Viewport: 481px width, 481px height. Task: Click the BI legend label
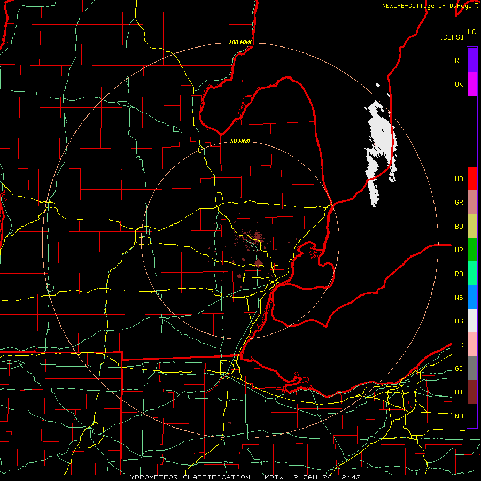click(459, 392)
